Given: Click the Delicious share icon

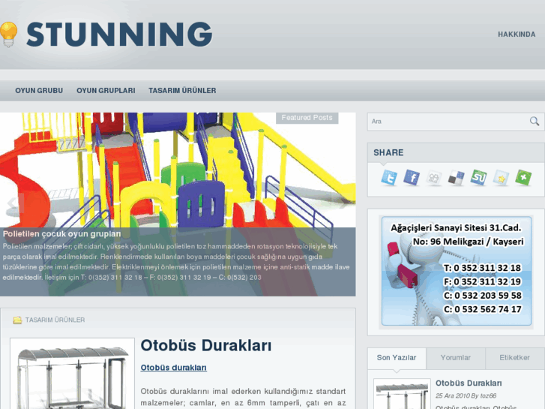Looking at the screenshot, I should [456, 178].
